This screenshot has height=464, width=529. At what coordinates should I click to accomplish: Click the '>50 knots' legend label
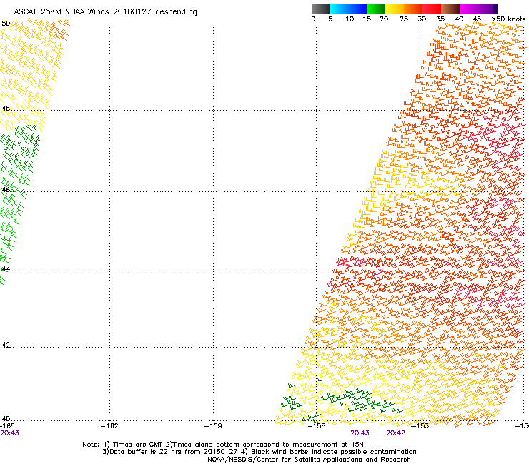(x=508, y=19)
